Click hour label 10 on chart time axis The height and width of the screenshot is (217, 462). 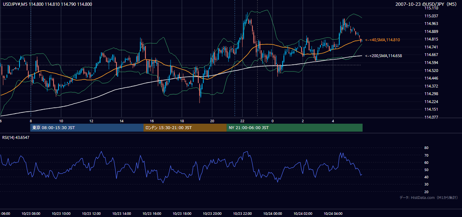[61, 121]
